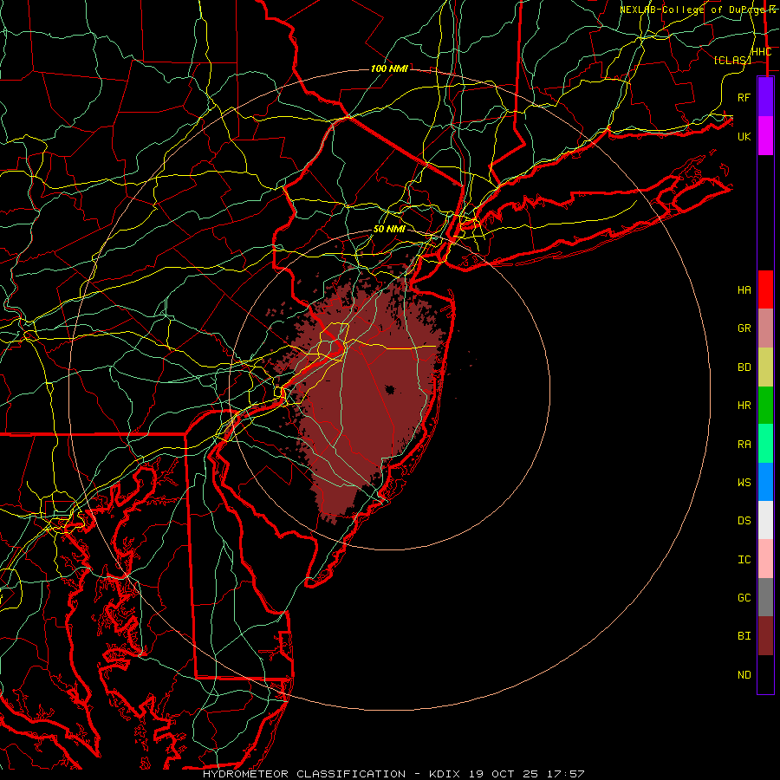This screenshot has width=780, height=780.
Task: Click the ND legend label
Action: tap(744, 675)
